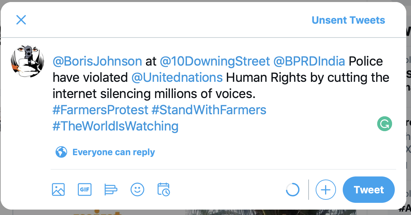Click the profile avatar picture
The image size is (411, 215).
click(27, 61)
